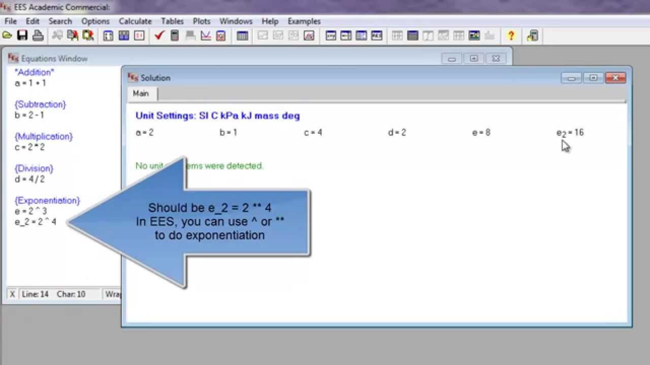Click the result c = 4 in Solution
The width and height of the screenshot is (650, 365).
tap(313, 133)
